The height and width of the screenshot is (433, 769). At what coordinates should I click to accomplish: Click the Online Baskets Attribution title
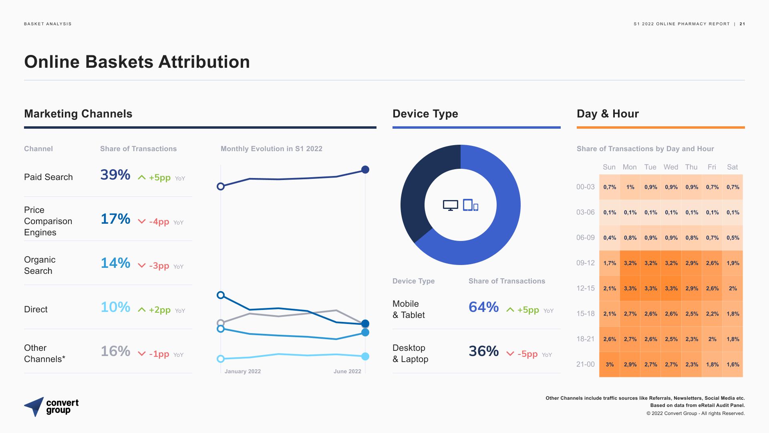(137, 62)
